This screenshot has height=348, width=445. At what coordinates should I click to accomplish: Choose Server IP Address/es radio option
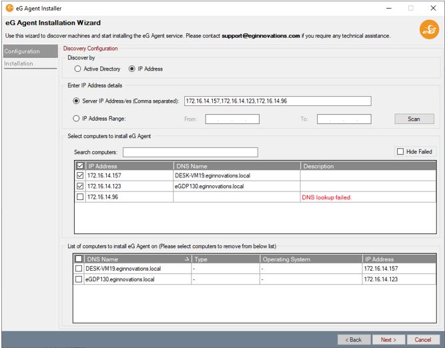click(x=76, y=101)
